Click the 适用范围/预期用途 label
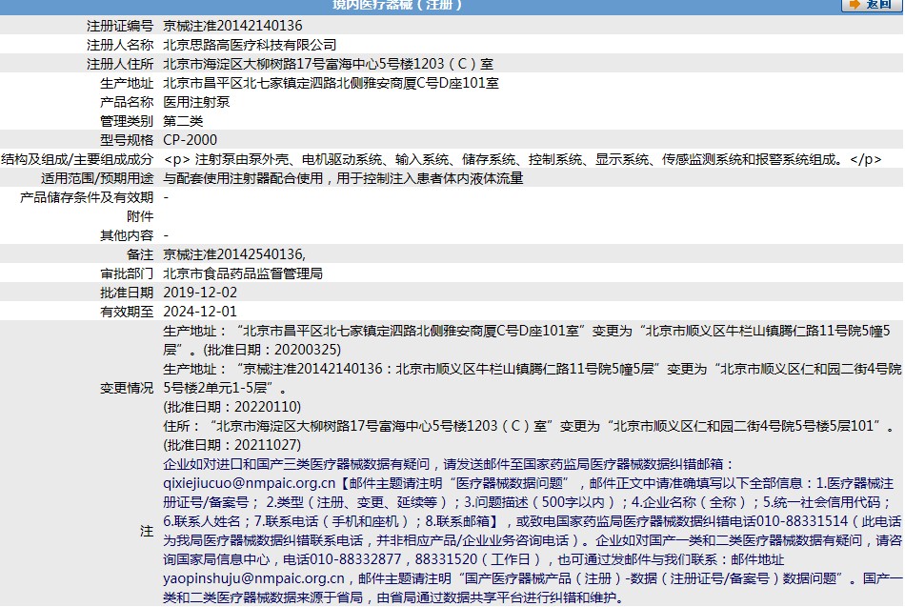This screenshot has width=905, height=607. [x=97, y=178]
